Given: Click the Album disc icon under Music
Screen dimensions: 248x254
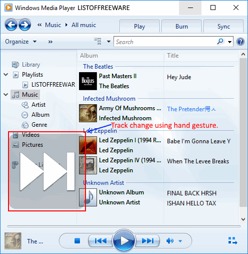Looking at the screenshot, I should tap(24, 115).
